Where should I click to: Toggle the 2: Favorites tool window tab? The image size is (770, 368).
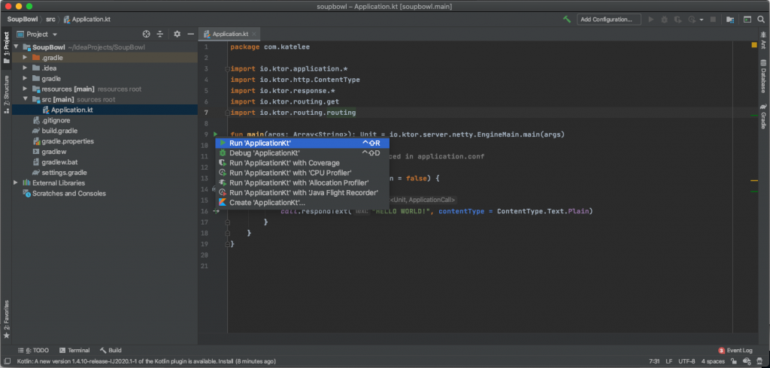point(6,319)
